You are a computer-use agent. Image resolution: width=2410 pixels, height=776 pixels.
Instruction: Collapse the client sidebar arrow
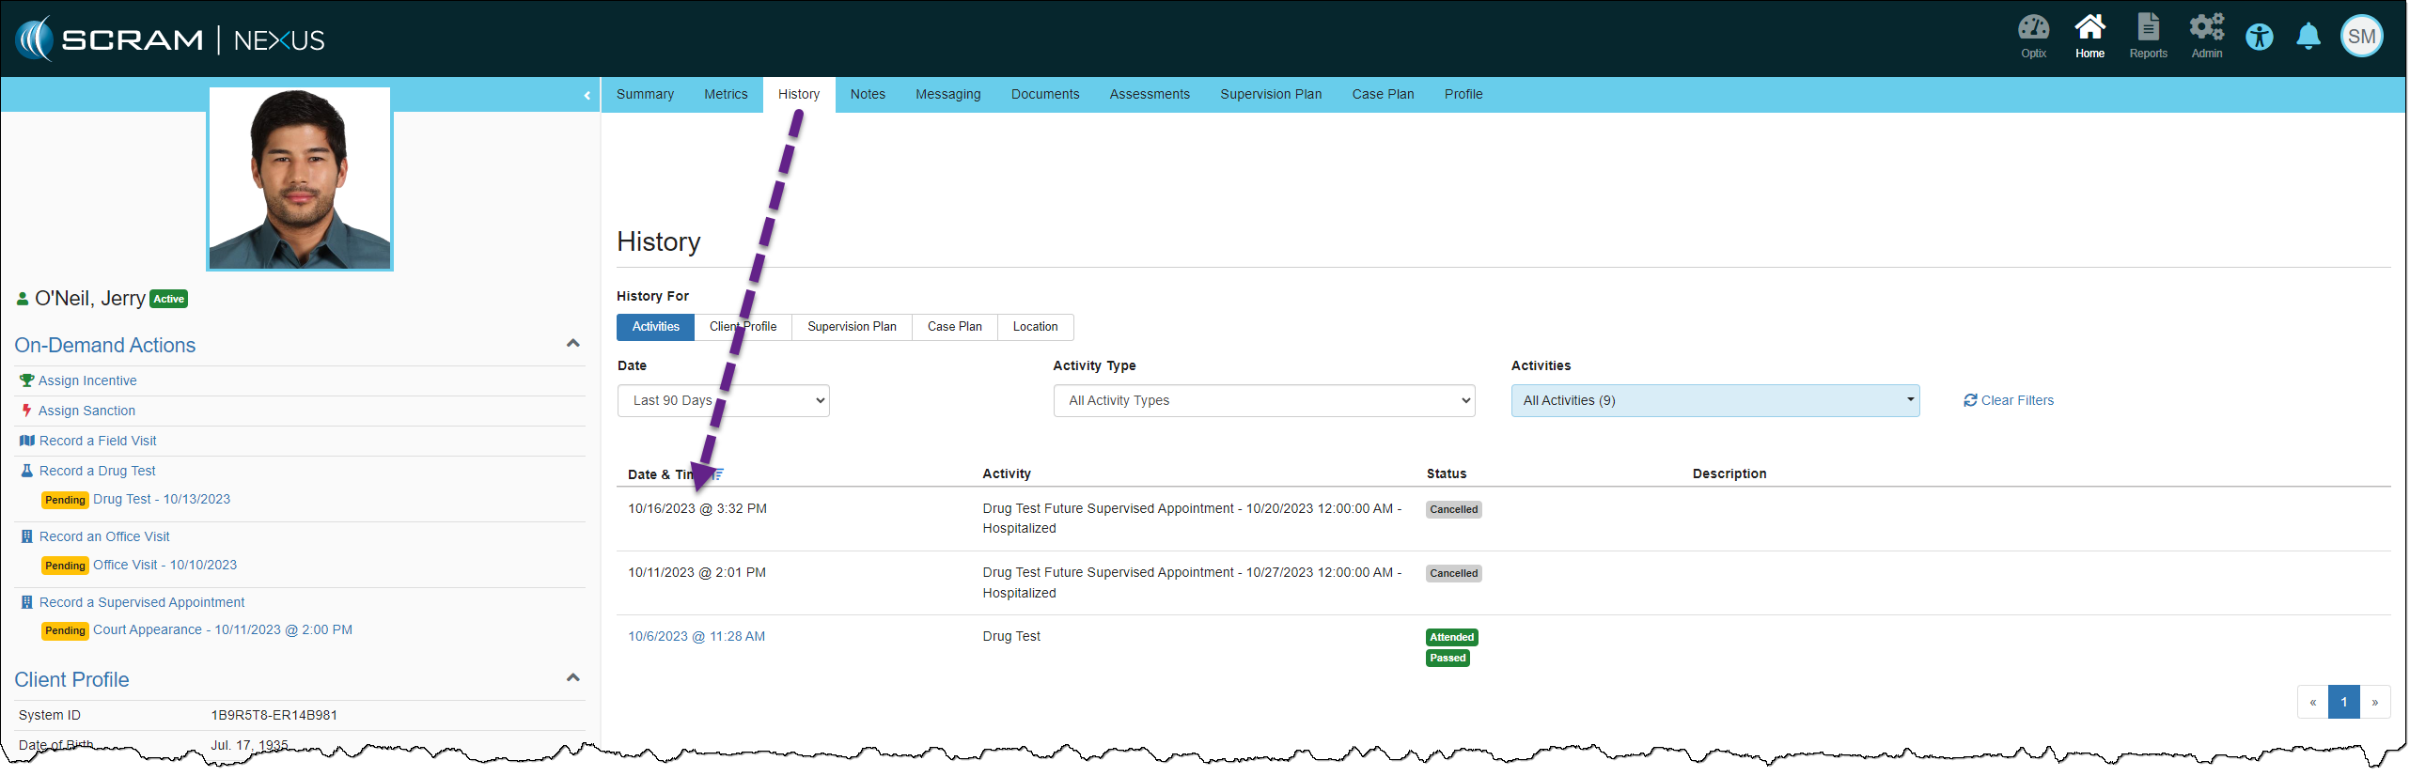pos(587,95)
